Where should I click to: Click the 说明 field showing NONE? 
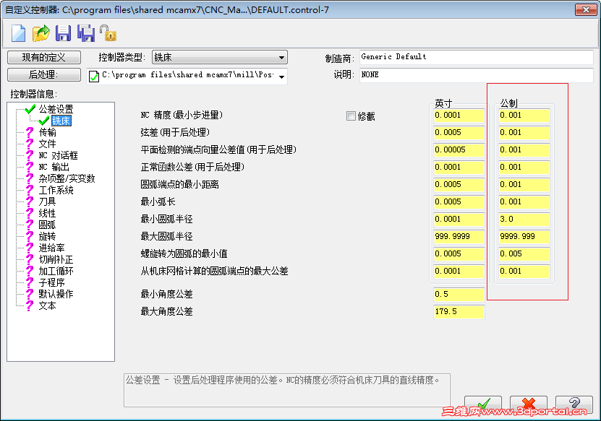[477, 75]
